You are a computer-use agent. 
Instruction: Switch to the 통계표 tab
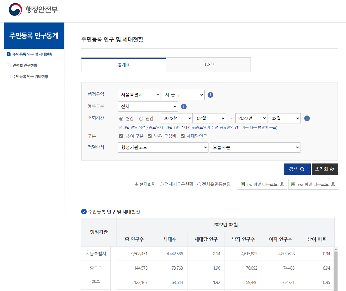[x=124, y=65]
